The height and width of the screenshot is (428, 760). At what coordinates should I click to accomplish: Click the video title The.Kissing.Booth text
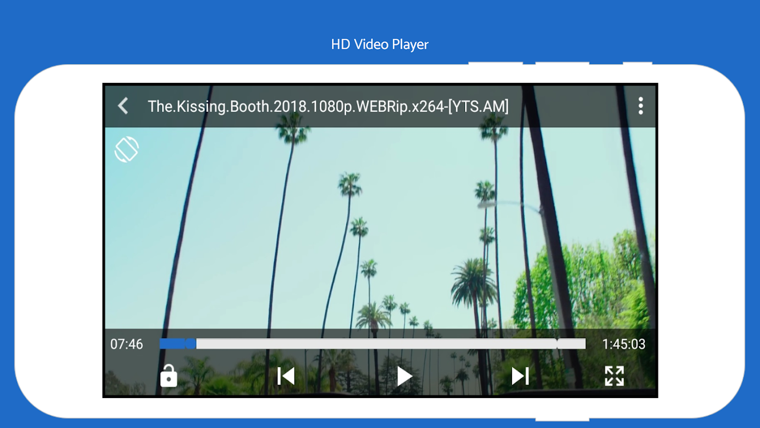(328, 106)
